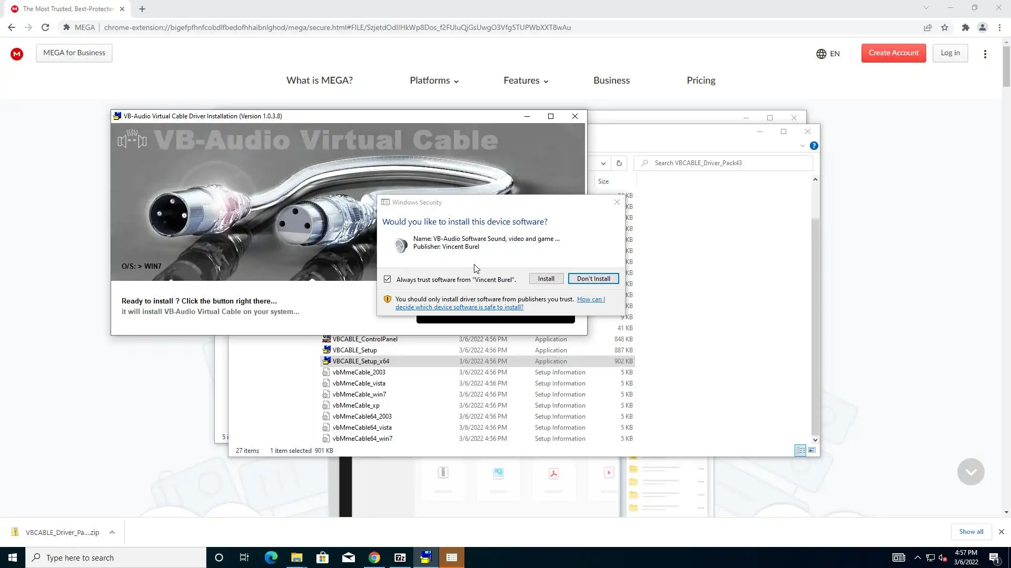
Task: Expand the Explorer address history dropdown
Action: tap(603, 163)
